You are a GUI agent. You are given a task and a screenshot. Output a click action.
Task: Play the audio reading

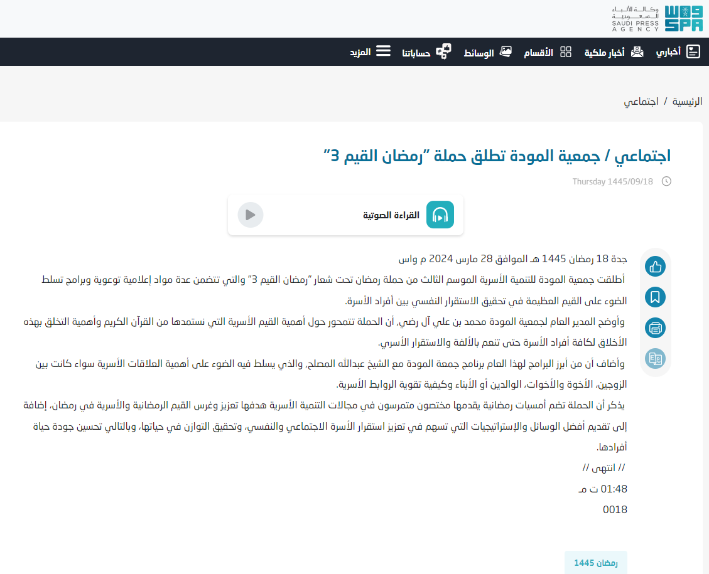[x=251, y=215]
